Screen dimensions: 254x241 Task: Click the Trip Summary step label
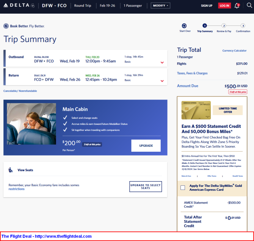coord(205,31)
